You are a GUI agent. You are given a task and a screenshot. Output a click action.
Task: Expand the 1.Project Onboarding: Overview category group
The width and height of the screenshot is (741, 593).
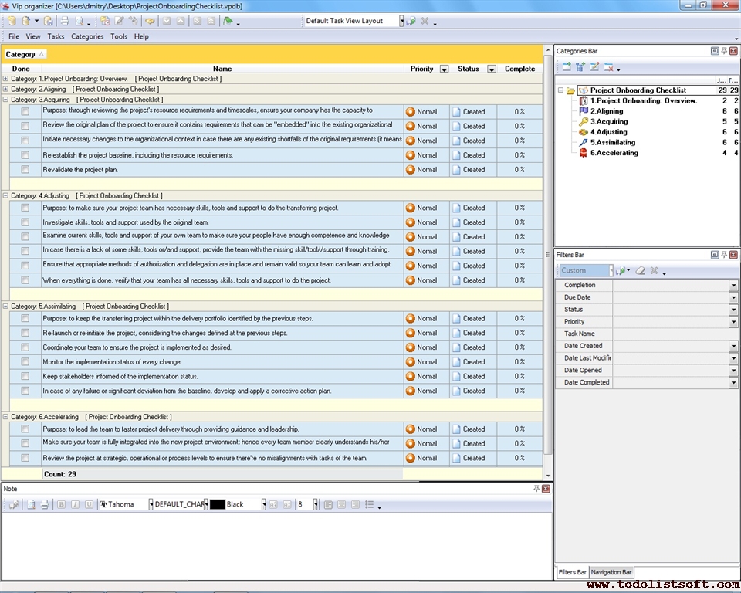pos(6,79)
